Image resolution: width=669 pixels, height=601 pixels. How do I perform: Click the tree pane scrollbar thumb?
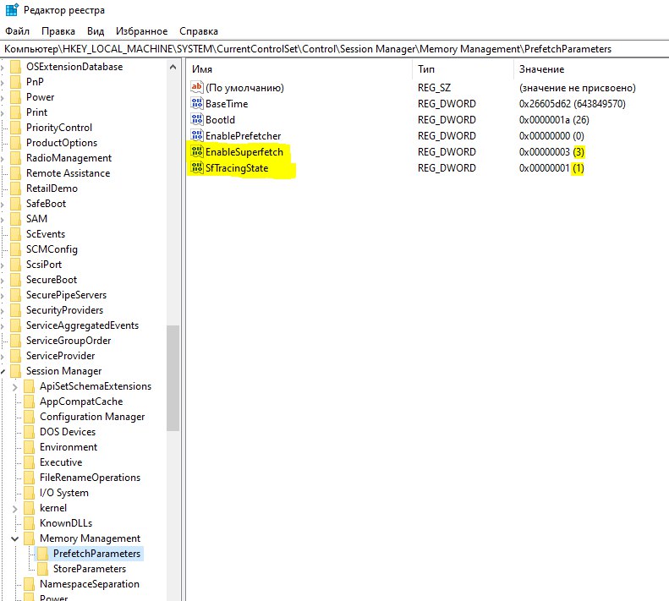click(x=173, y=379)
